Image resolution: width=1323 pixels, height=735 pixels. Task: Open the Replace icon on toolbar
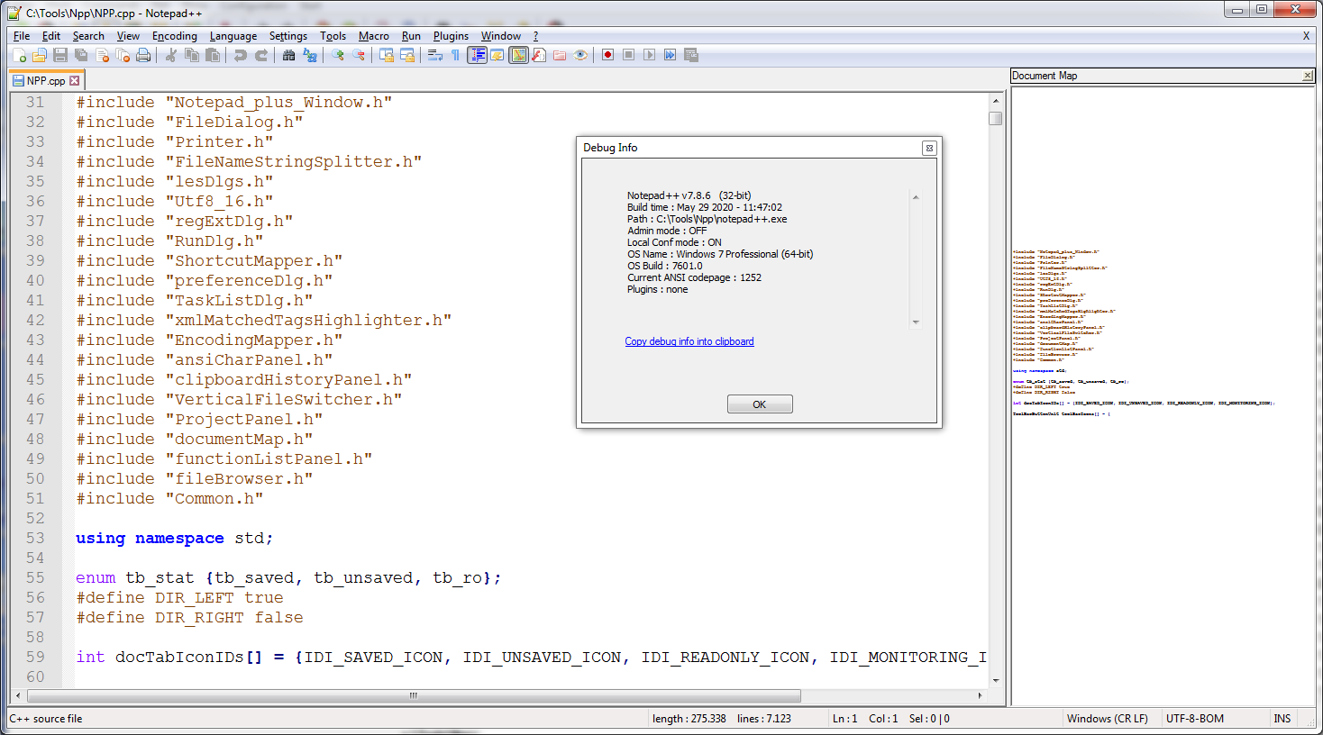point(309,55)
